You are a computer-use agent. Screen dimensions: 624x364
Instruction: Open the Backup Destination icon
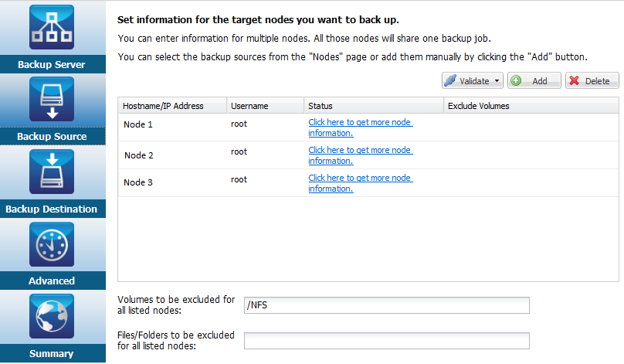(x=52, y=172)
